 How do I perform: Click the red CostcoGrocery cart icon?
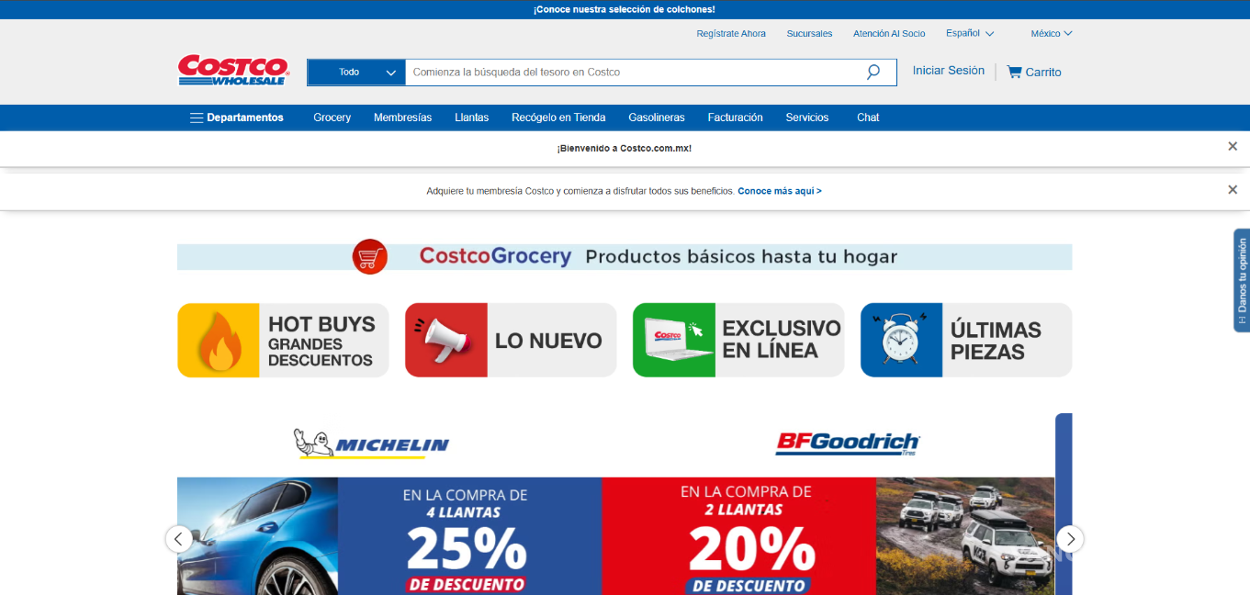tap(369, 256)
